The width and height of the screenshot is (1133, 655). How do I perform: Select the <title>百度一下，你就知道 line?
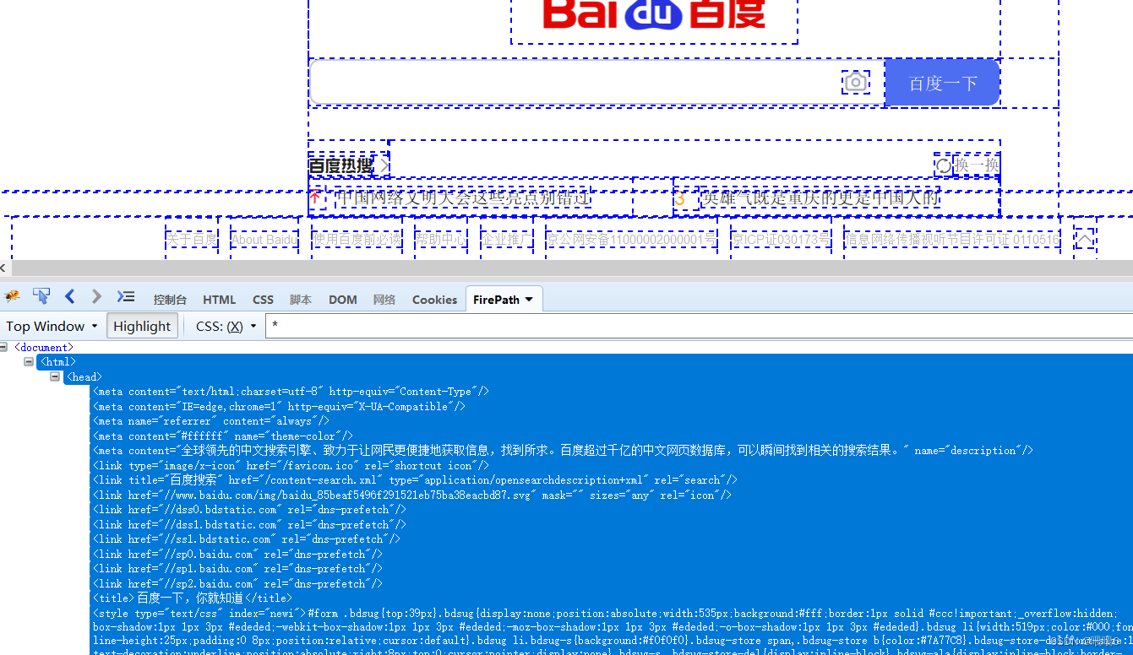point(192,598)
